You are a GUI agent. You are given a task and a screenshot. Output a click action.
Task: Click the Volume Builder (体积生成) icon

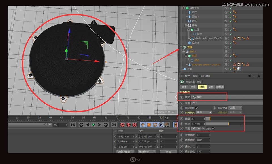point(187,8)
